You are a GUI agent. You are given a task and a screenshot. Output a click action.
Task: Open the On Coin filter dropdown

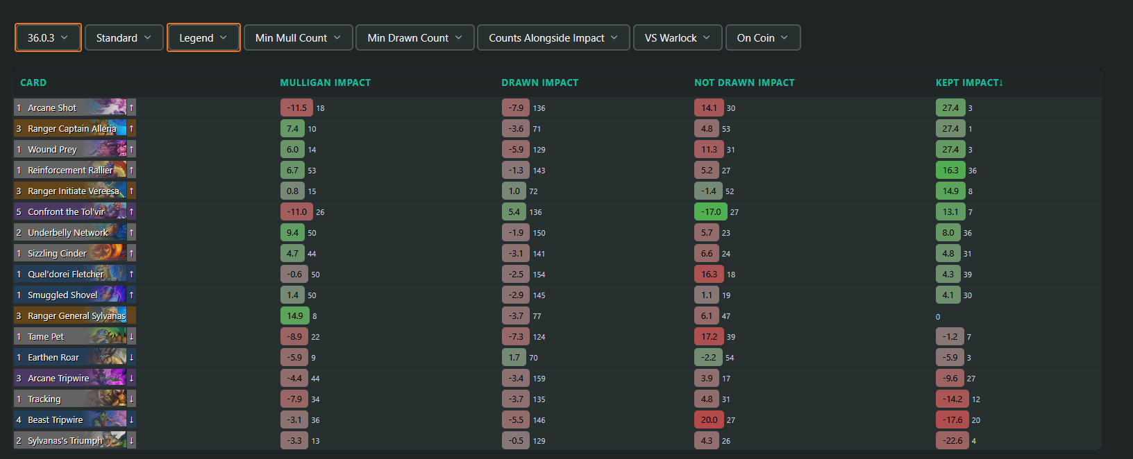[763, 37]
